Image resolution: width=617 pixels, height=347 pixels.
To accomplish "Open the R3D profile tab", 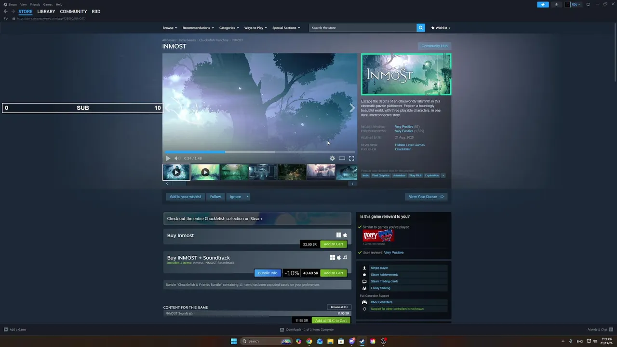I will pos(96,12).
